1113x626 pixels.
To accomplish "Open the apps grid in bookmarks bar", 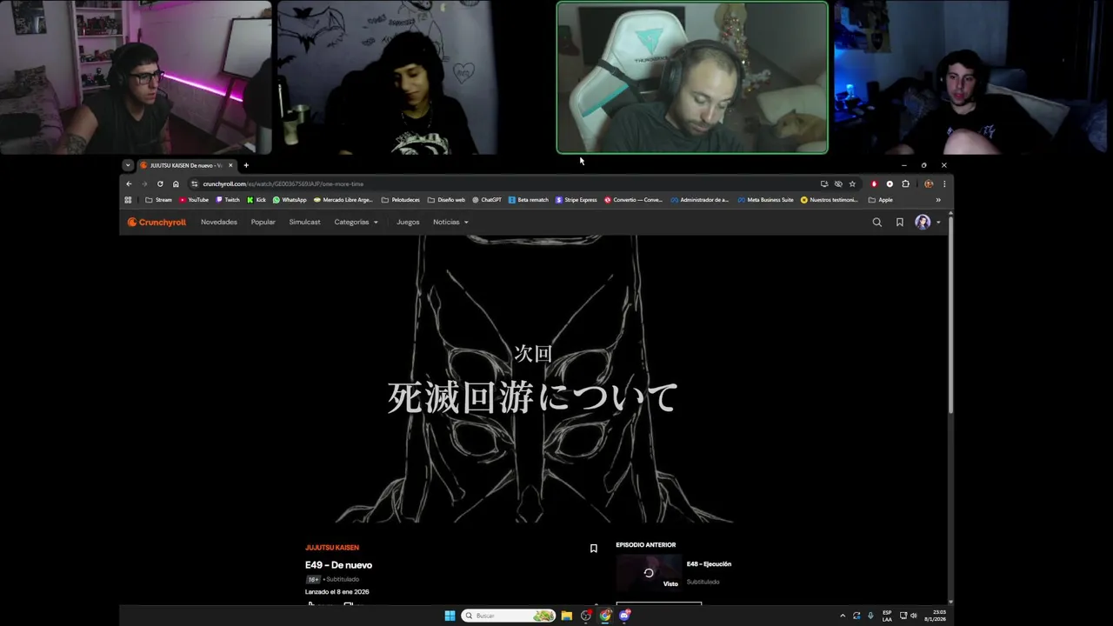I will coord(128,200).
